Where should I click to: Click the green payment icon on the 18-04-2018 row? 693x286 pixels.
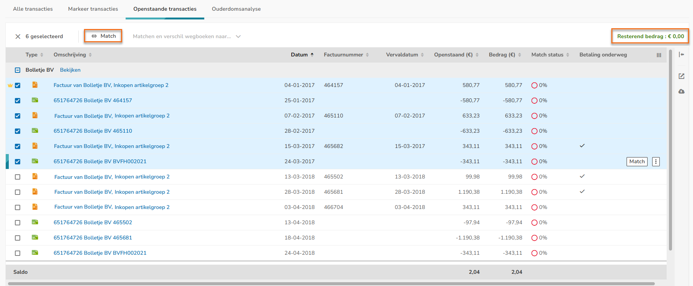[35, 237]
